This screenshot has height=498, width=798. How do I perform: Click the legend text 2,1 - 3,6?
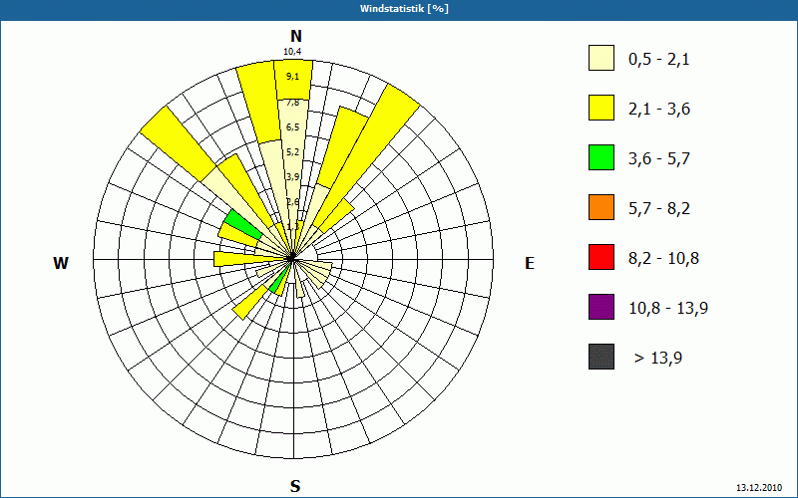[x=659, y=110]
